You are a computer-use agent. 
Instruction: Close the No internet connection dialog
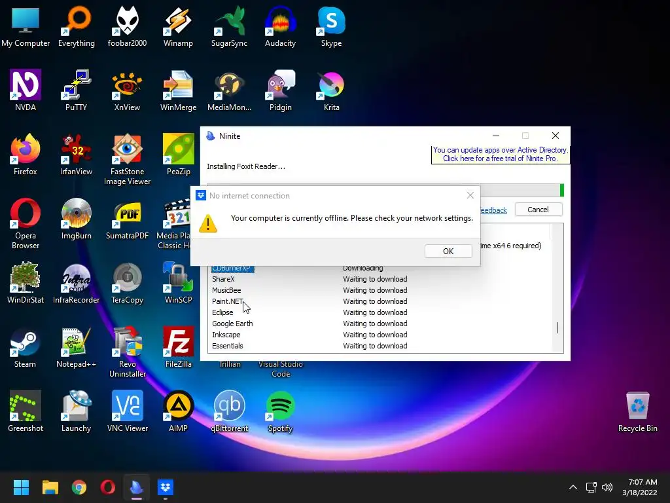tap(470, 195)
